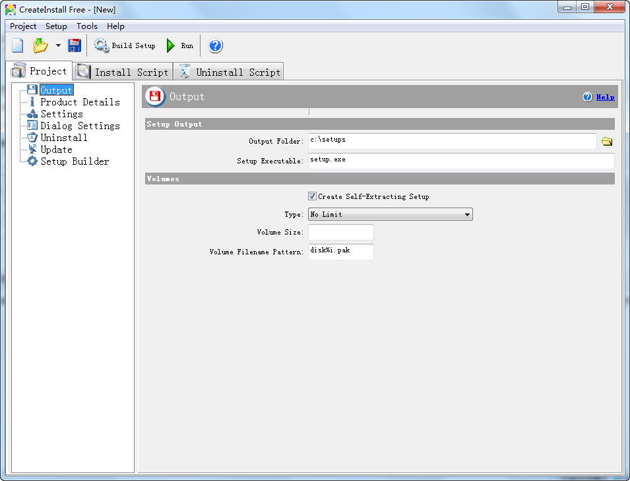Select Product Details in the tree
Screen dimensions: 630x481
tap(80, 102)
